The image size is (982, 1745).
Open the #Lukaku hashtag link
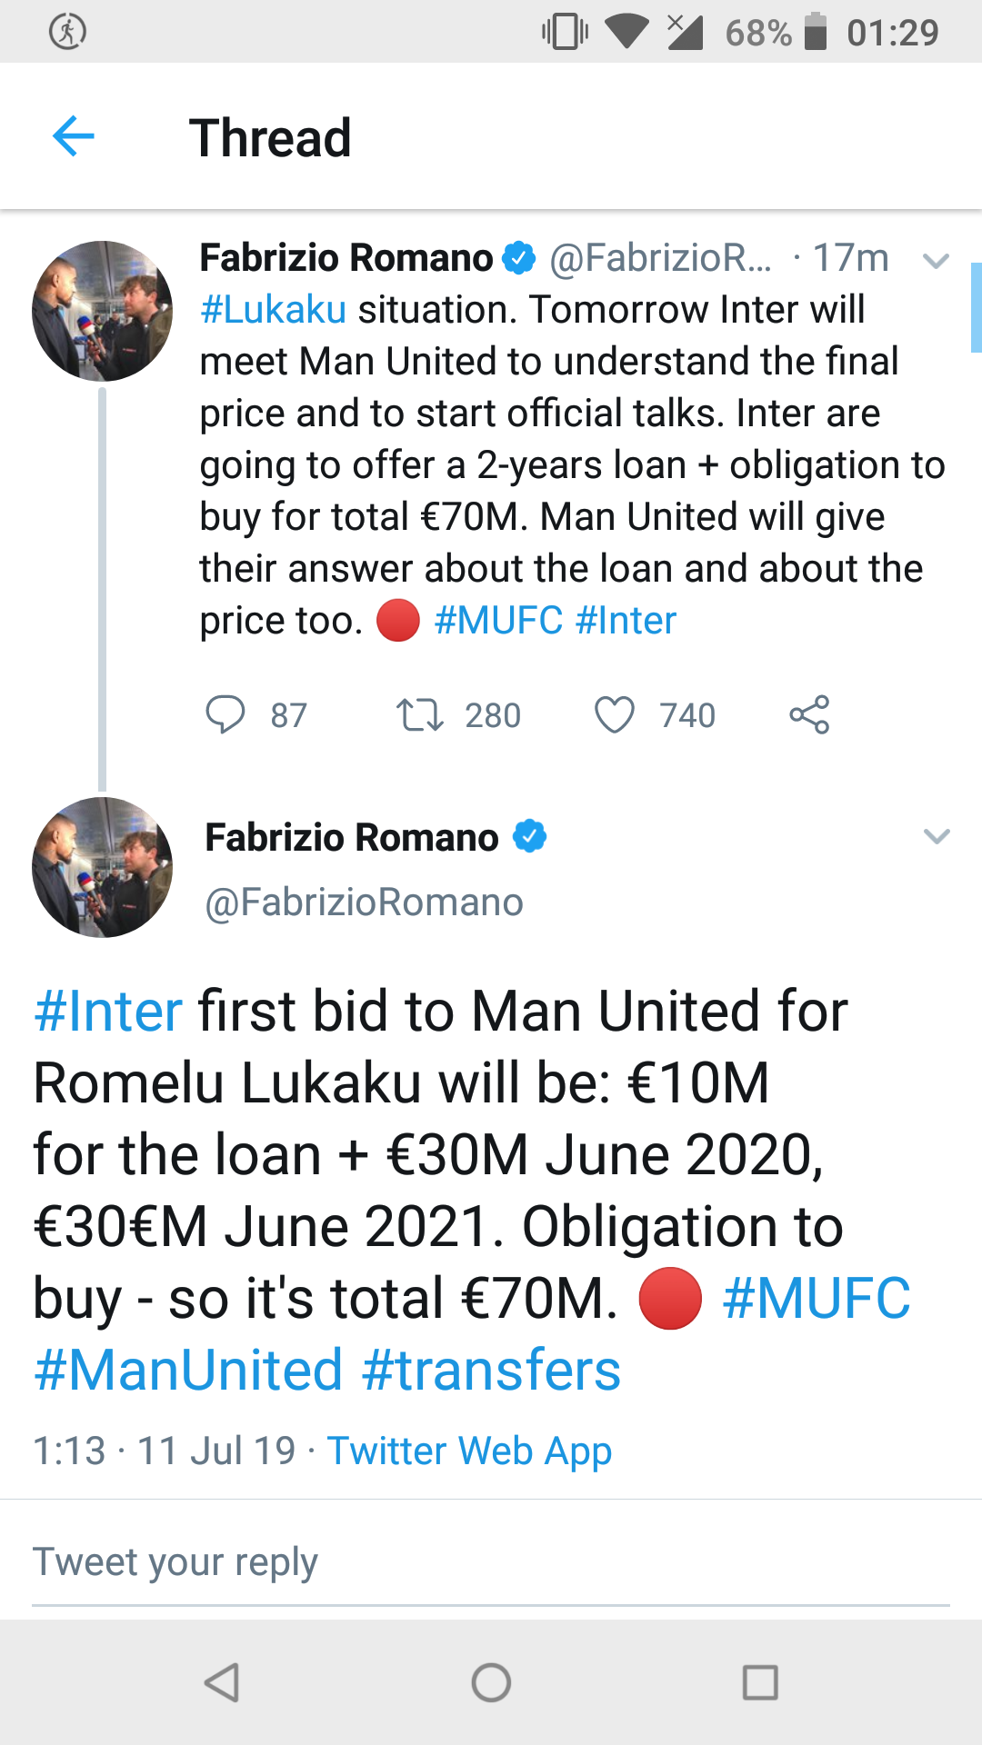coord(273,310)
